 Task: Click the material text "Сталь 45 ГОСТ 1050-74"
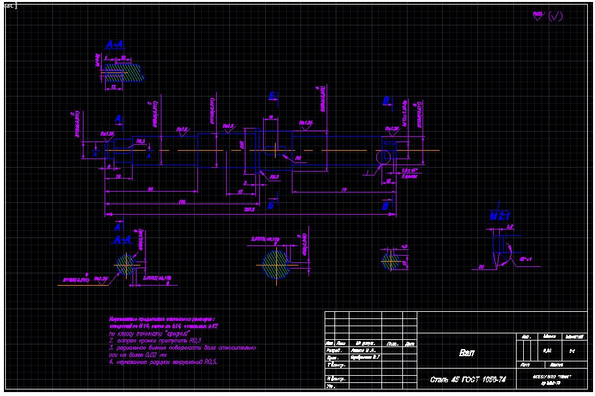pos(468,379)
